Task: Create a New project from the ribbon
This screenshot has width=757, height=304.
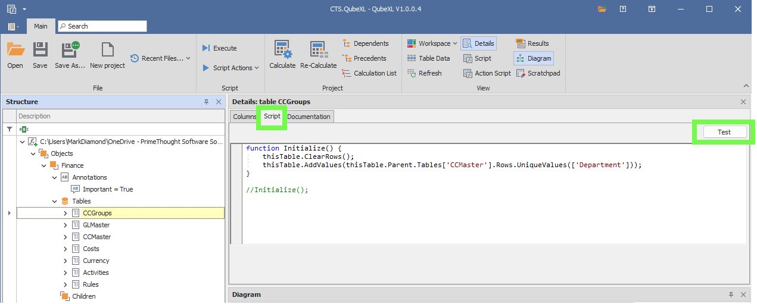Action: 107,55
